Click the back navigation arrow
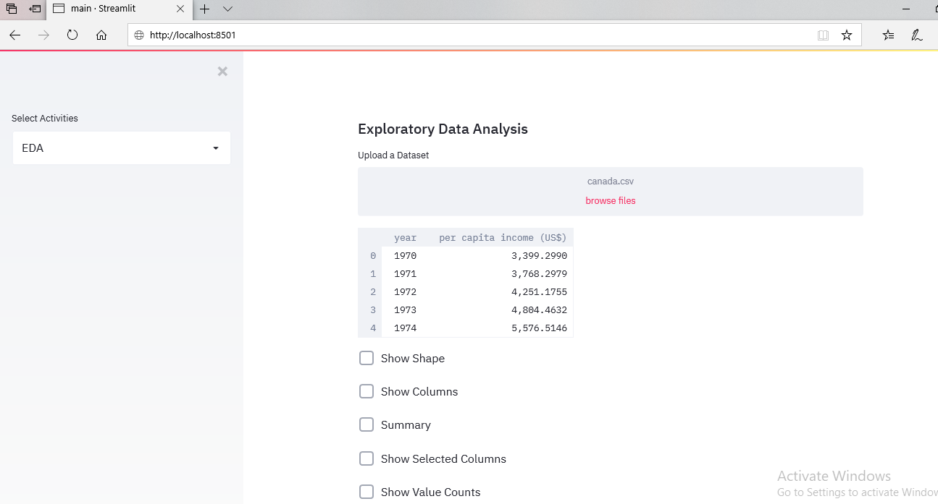Image resolution: width=938 pixels, height=504 pixels. click(x=14, y=34)
